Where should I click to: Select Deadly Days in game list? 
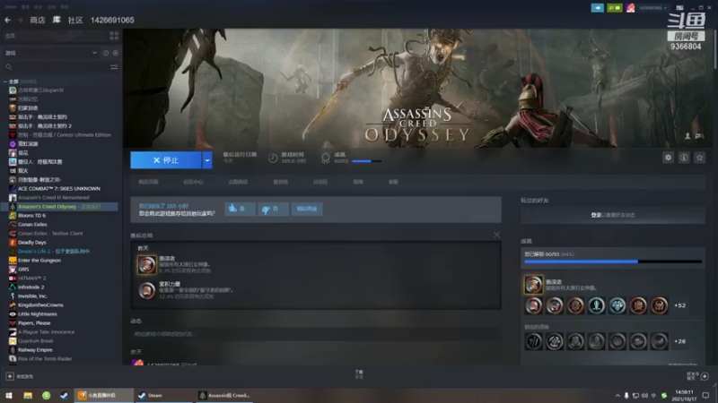pos(32,243)
